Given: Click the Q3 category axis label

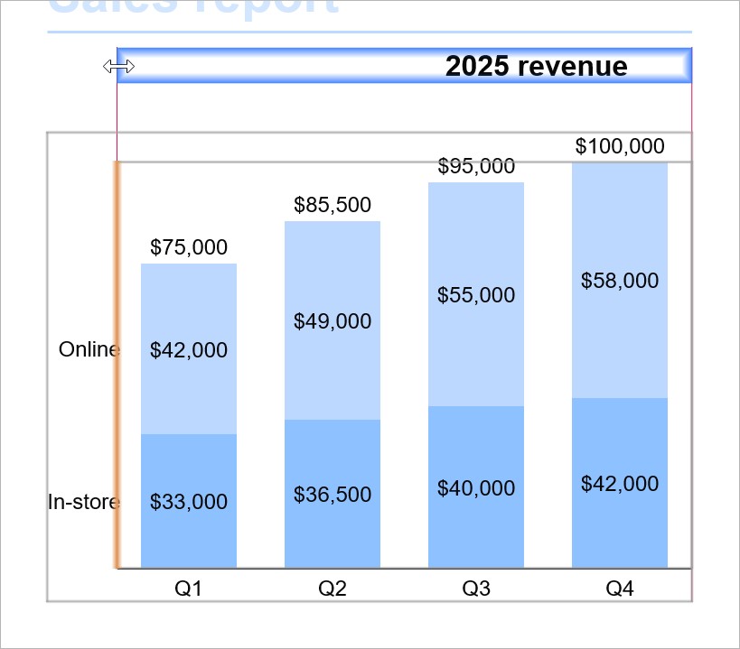Looking at the screenshot, I should coord(476,589).
